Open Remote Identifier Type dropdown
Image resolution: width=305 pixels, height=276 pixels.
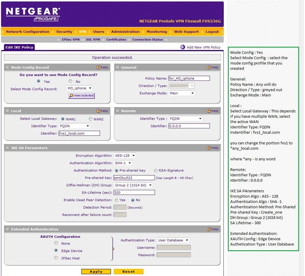186,119
